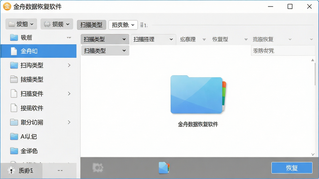Expand the sidebar folder row ending in 类型 with blue icon
The image size is (319, 179).
(x=69, y=65)
